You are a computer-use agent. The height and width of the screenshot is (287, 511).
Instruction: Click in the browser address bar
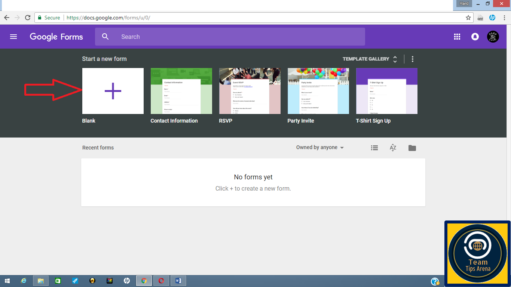[224, 17]
